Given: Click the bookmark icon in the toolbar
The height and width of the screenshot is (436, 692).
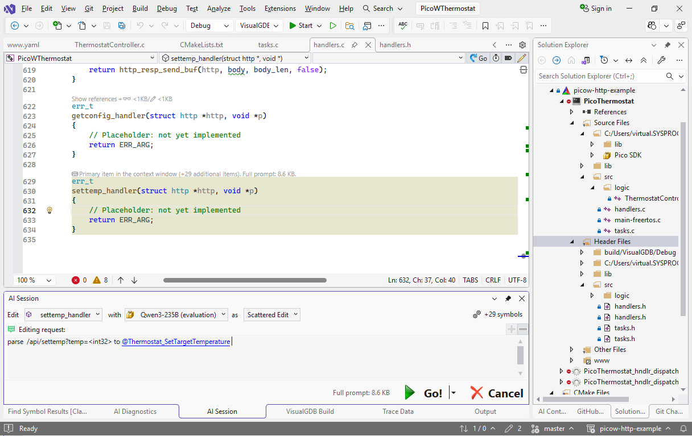Looking at the screenshot, I should [485, 26].
